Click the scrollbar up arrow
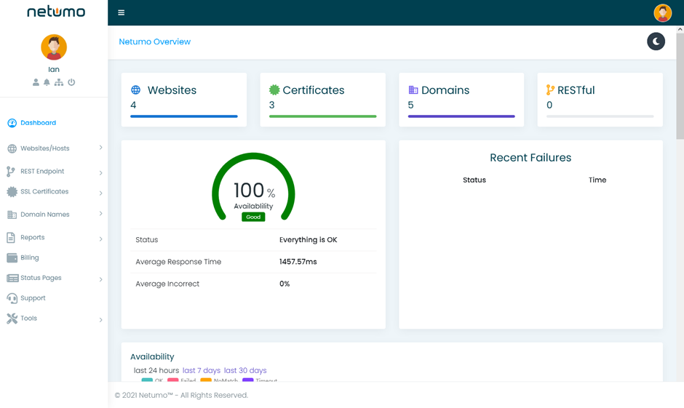 point(680,30)
